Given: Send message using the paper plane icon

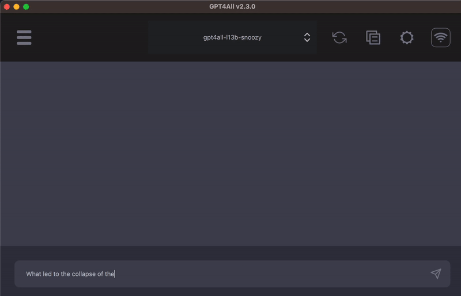Looking at the screenshot, I should 436,274.
